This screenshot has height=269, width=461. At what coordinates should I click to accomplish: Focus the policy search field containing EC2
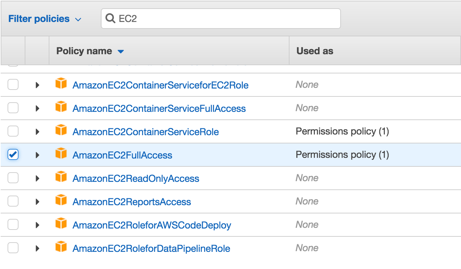(221, 19)
